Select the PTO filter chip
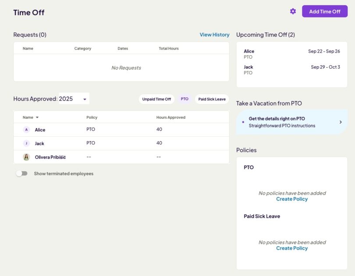The width and height of the screenshot is (355, 276). tap(185, 99)
